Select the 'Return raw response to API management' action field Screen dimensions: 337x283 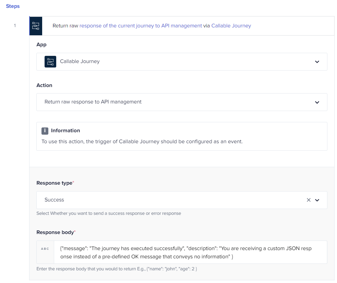(182, 102)
